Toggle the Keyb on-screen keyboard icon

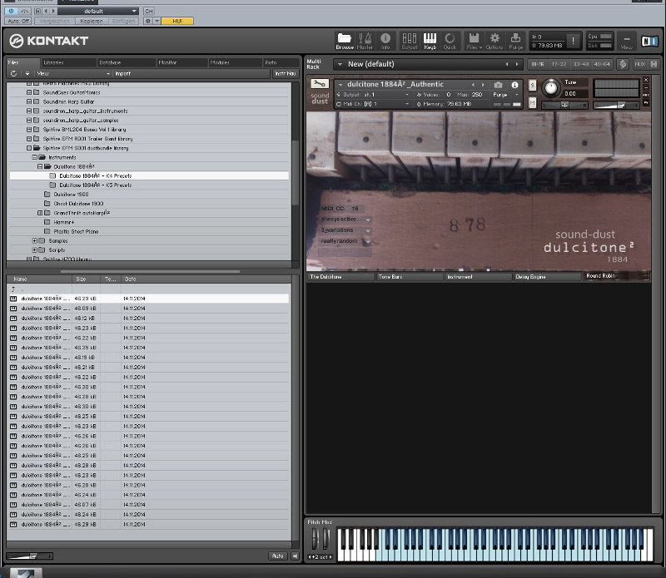pyautogui.click(x=430, y=41)
